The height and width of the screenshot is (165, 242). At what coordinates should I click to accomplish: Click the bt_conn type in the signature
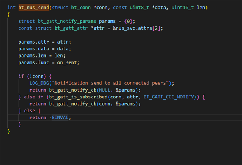click(x=81, y=8)
